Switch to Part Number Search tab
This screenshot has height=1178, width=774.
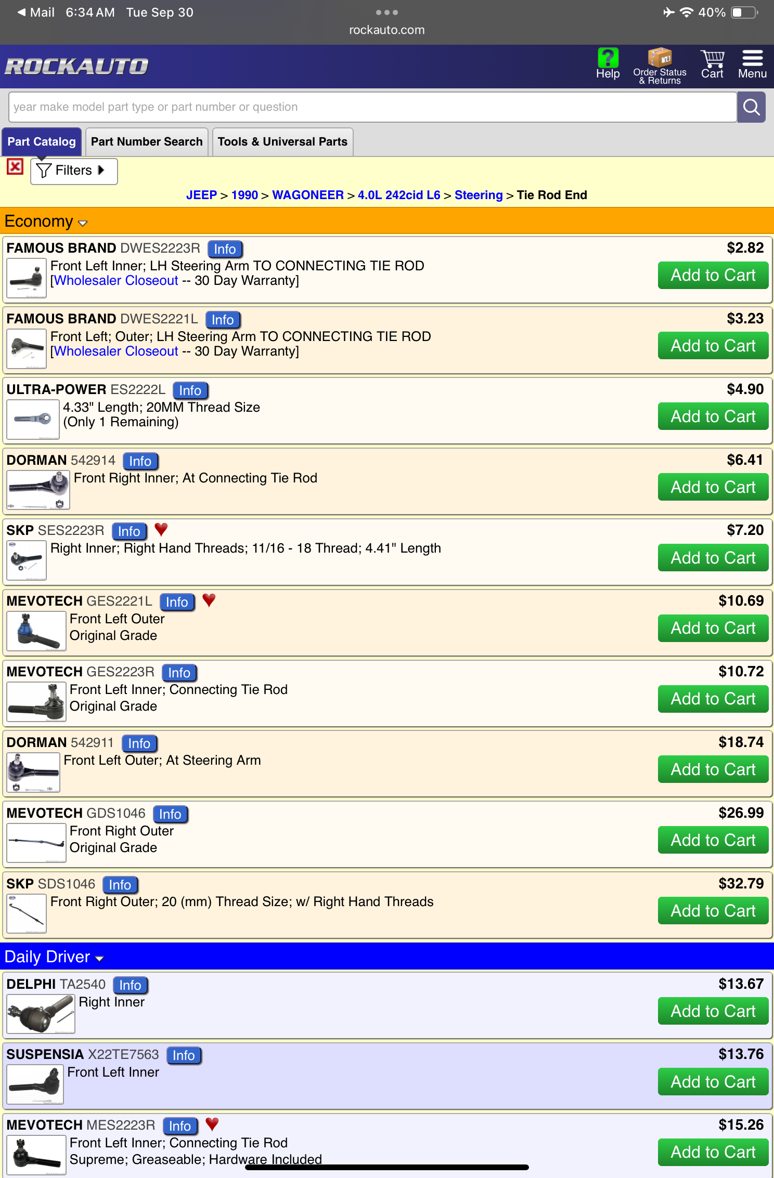(147, 142)
